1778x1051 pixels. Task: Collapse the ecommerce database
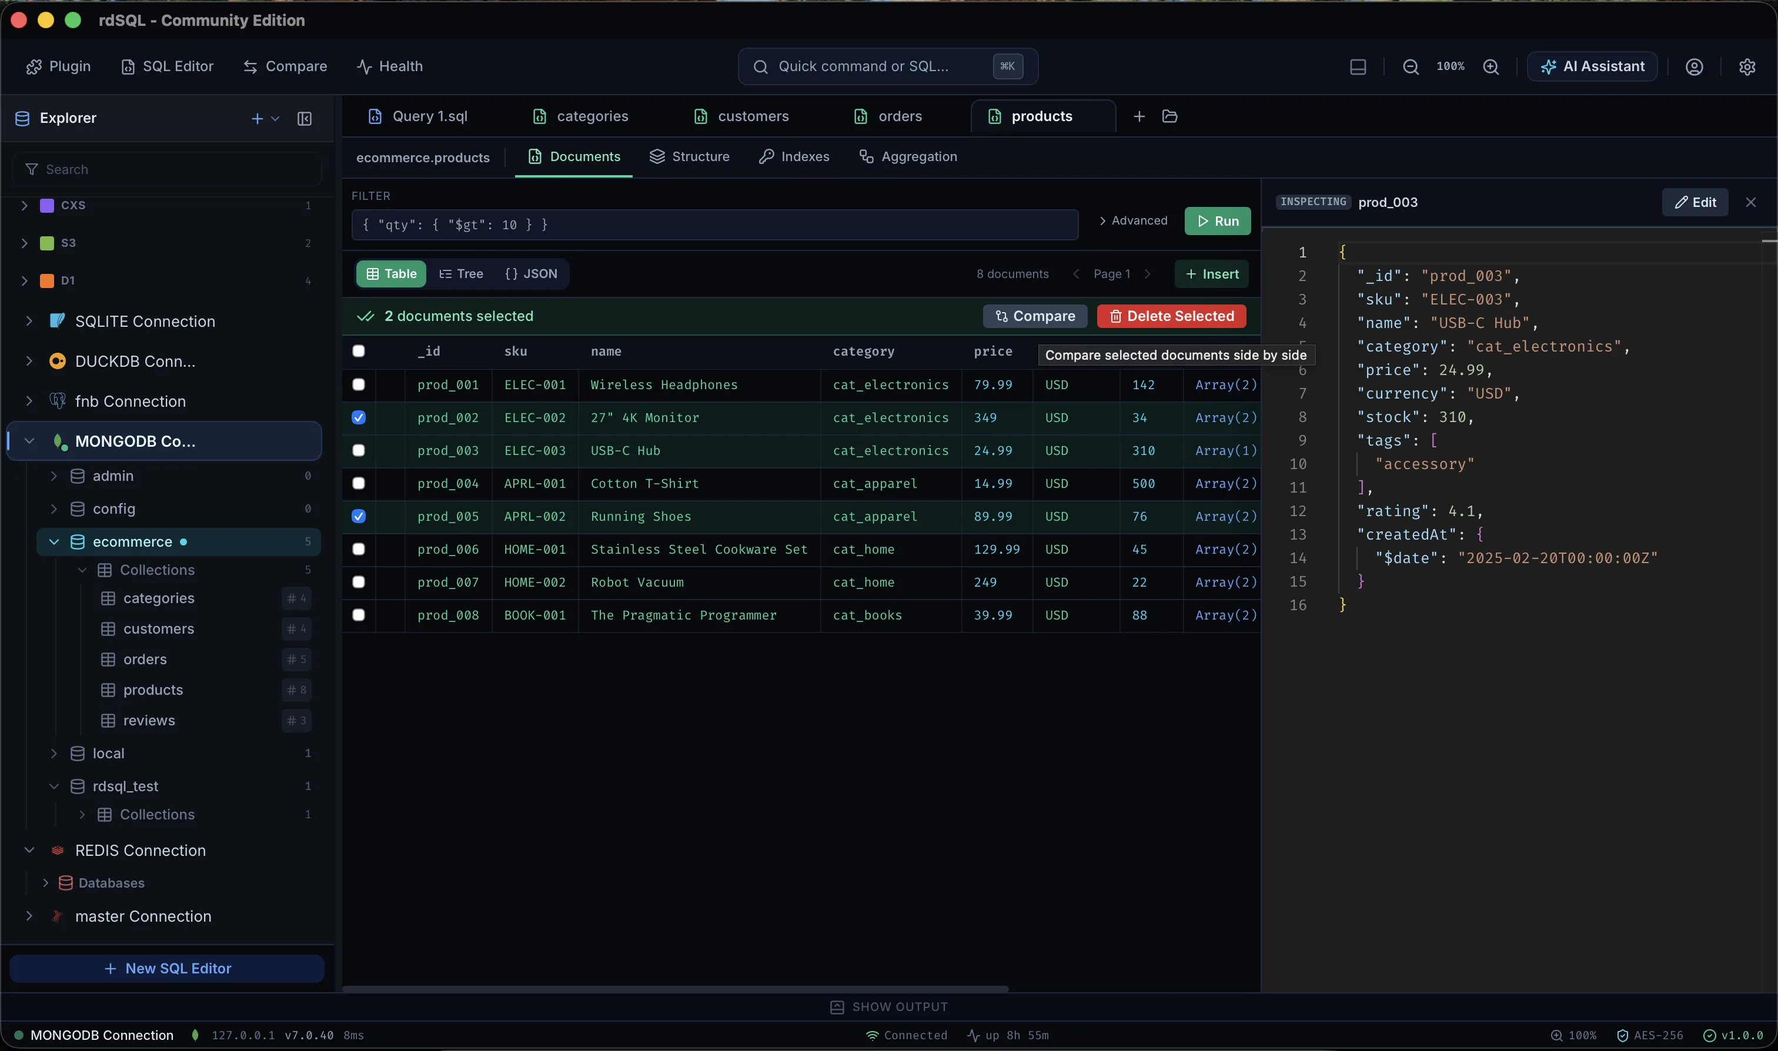54,542
